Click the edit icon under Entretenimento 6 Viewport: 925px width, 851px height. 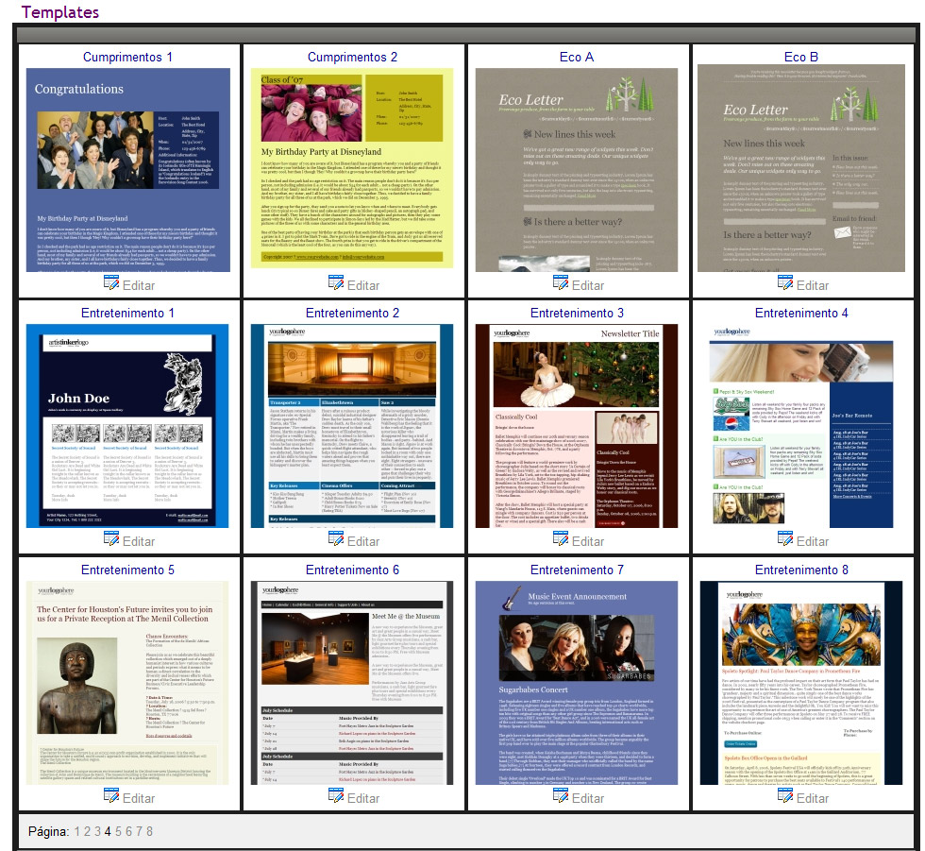tap(336, 795)
